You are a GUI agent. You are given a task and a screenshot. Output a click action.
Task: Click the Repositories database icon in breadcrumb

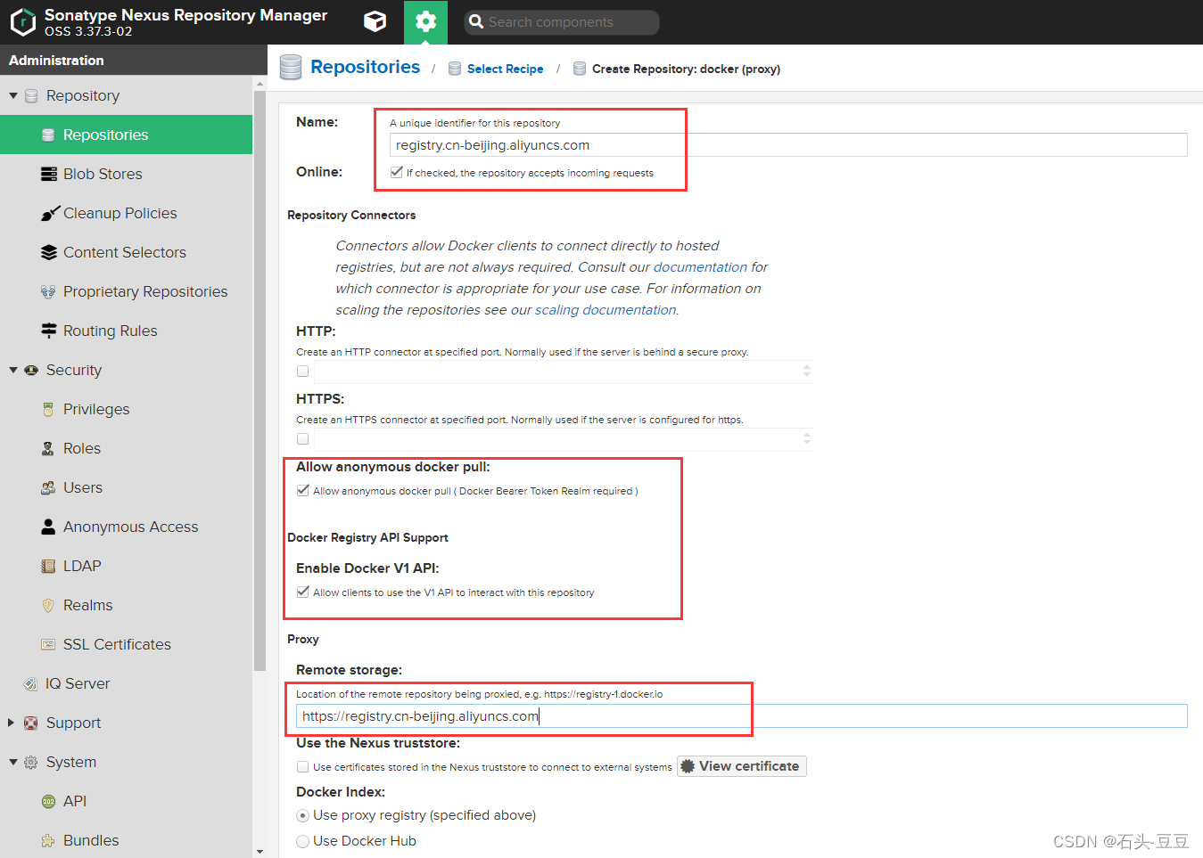(291, 68)
